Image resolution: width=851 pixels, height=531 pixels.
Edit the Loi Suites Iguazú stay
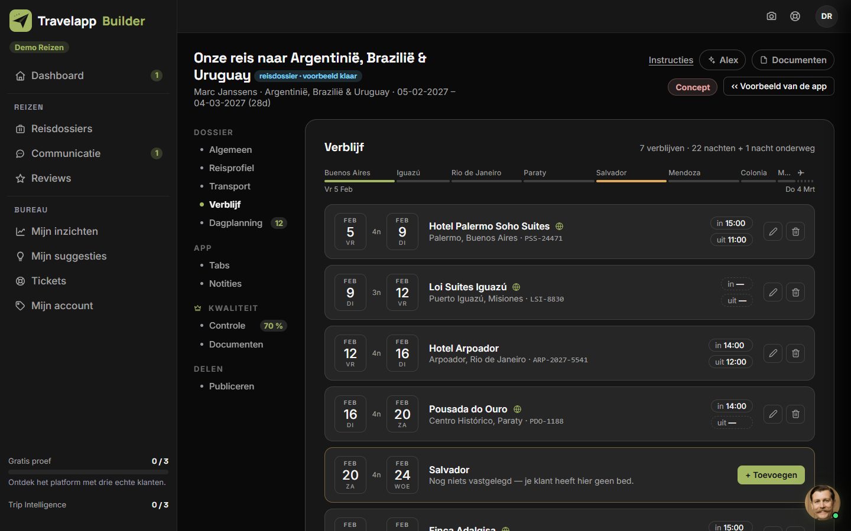click(773, 293)
